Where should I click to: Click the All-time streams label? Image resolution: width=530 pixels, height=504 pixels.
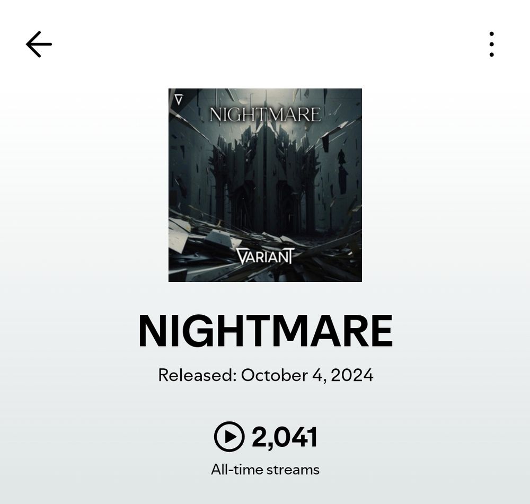(265, 470)
